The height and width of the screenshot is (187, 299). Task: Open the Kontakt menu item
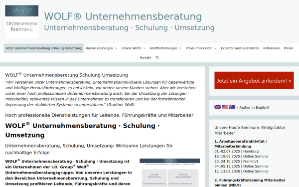[x=146, y=57]
